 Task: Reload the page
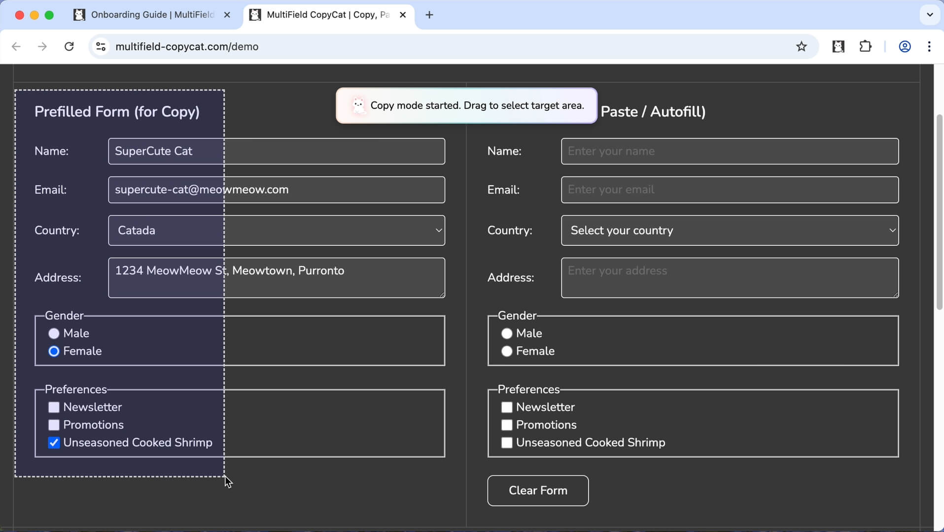click(69, 46)
